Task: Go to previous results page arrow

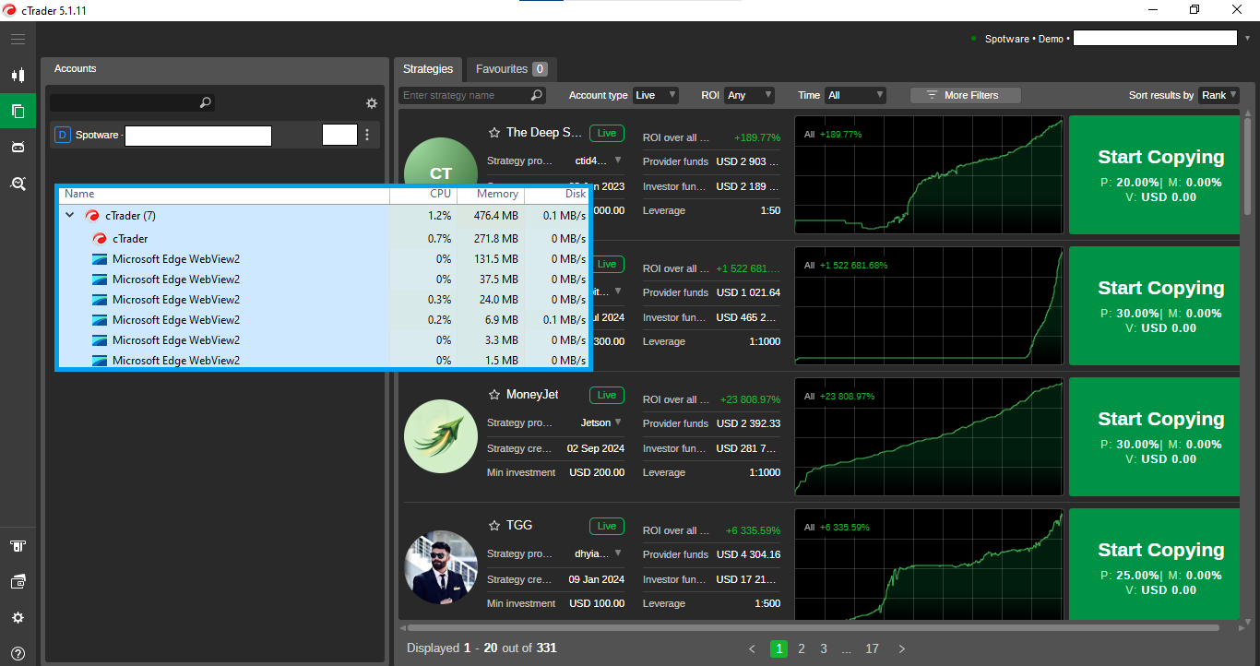Action: (x=753, y=648)
